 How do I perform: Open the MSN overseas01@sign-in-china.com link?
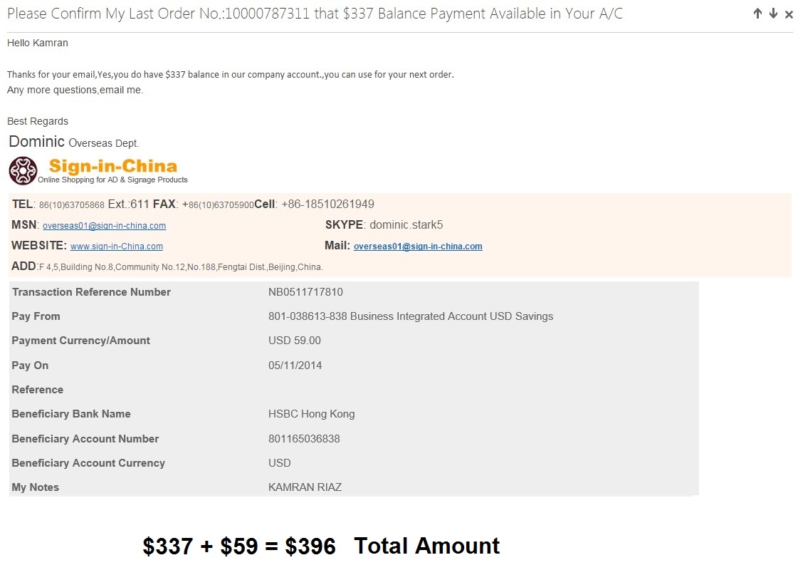point(105,226)
